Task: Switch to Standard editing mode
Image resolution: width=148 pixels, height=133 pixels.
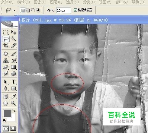Action: pos(6,128)
